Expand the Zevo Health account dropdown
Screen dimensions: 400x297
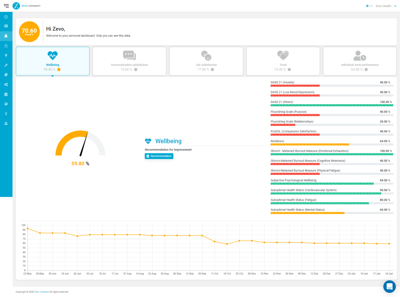[x=383, y=6]
